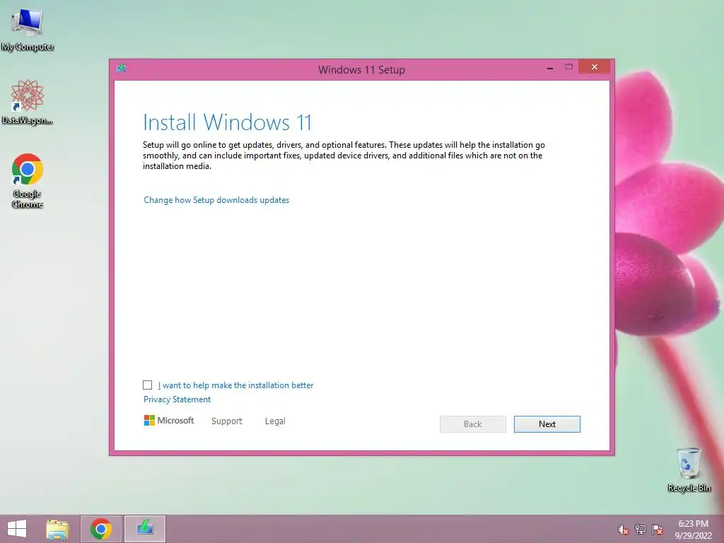Open the Windows Start button
This screenshot has height=543, width=724.
coord(17,529)
